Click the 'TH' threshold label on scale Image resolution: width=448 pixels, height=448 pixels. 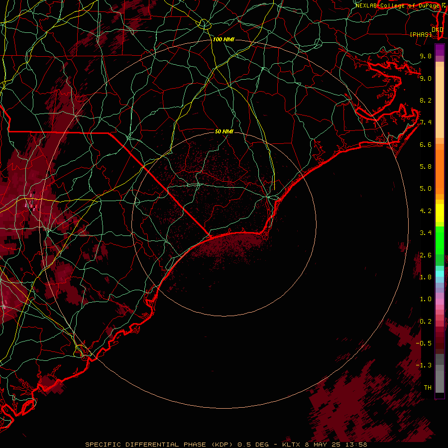[428, 387]
